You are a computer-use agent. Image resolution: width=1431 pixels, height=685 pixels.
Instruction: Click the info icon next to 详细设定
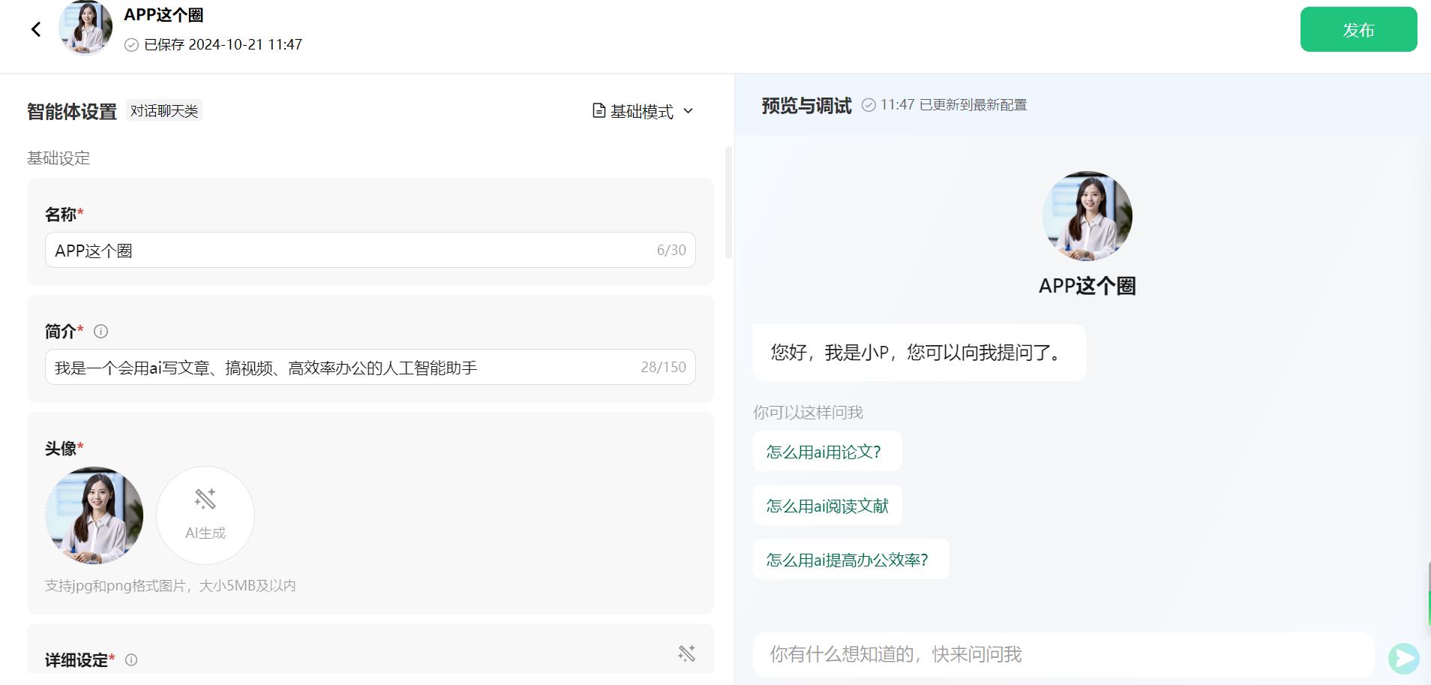132,660
